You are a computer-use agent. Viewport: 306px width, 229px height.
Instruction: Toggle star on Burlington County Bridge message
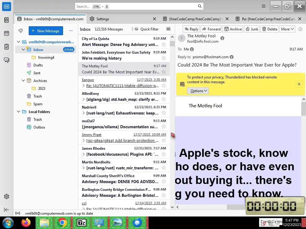point(164,195)
